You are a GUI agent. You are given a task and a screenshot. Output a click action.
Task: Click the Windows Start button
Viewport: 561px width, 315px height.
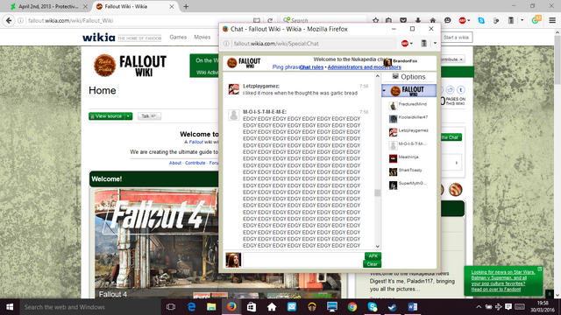click(x=10, y=307)
